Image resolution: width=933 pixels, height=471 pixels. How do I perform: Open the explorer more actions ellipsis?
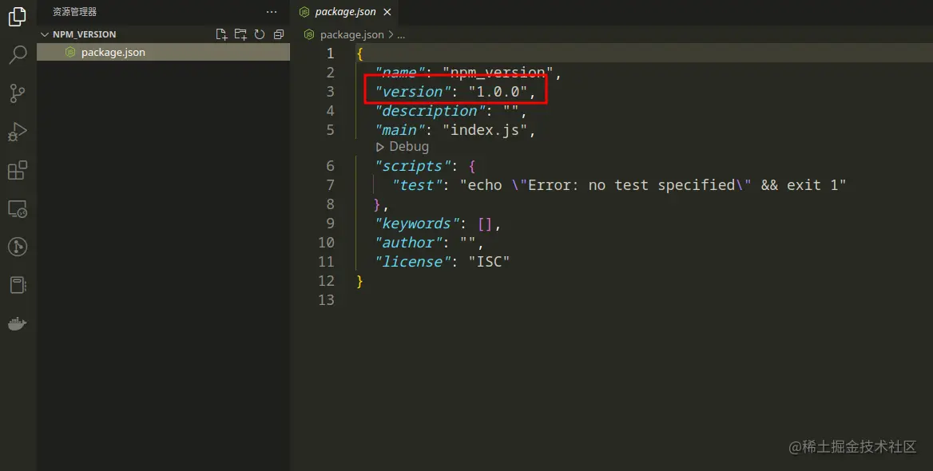tap(272, 12)
